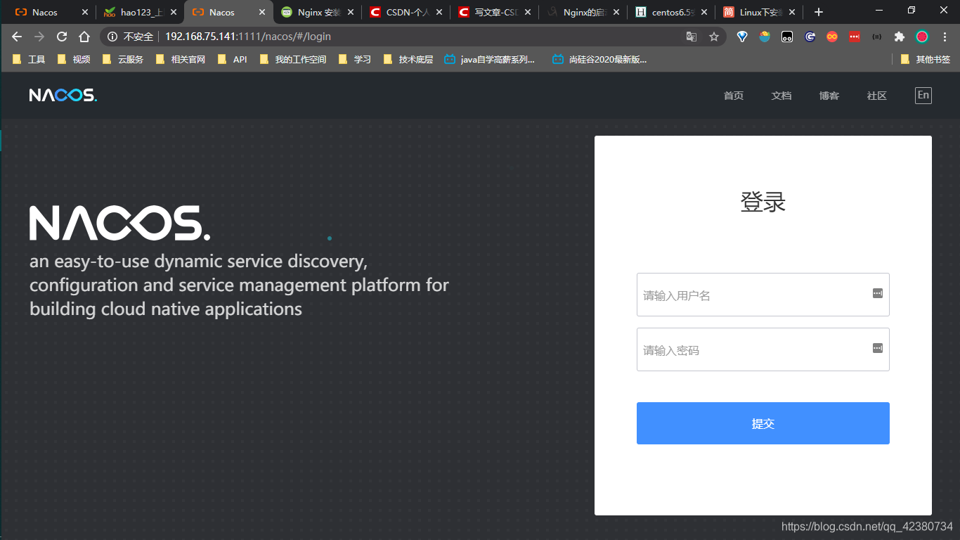Click password manager icon in username field

tap(878, 293)
